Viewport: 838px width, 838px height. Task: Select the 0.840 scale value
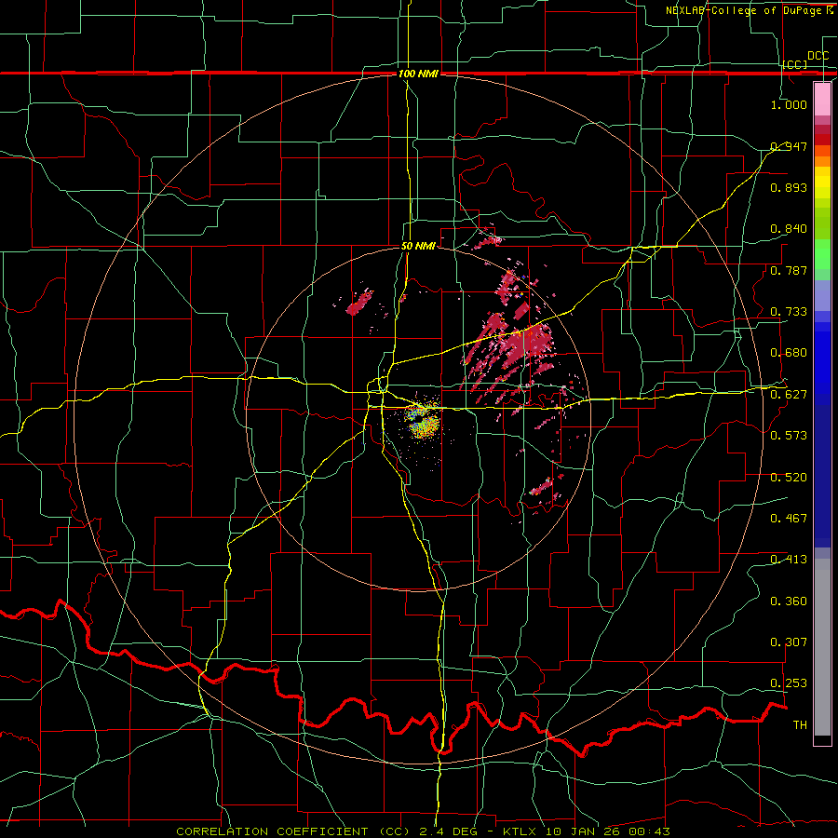pos(789,229)
